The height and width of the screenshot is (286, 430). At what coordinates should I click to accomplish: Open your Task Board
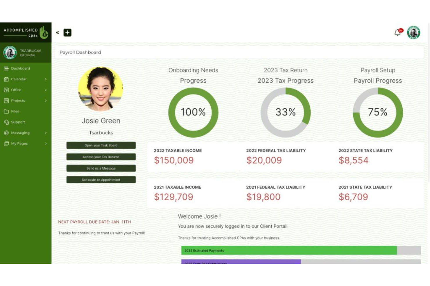(101, 145)
